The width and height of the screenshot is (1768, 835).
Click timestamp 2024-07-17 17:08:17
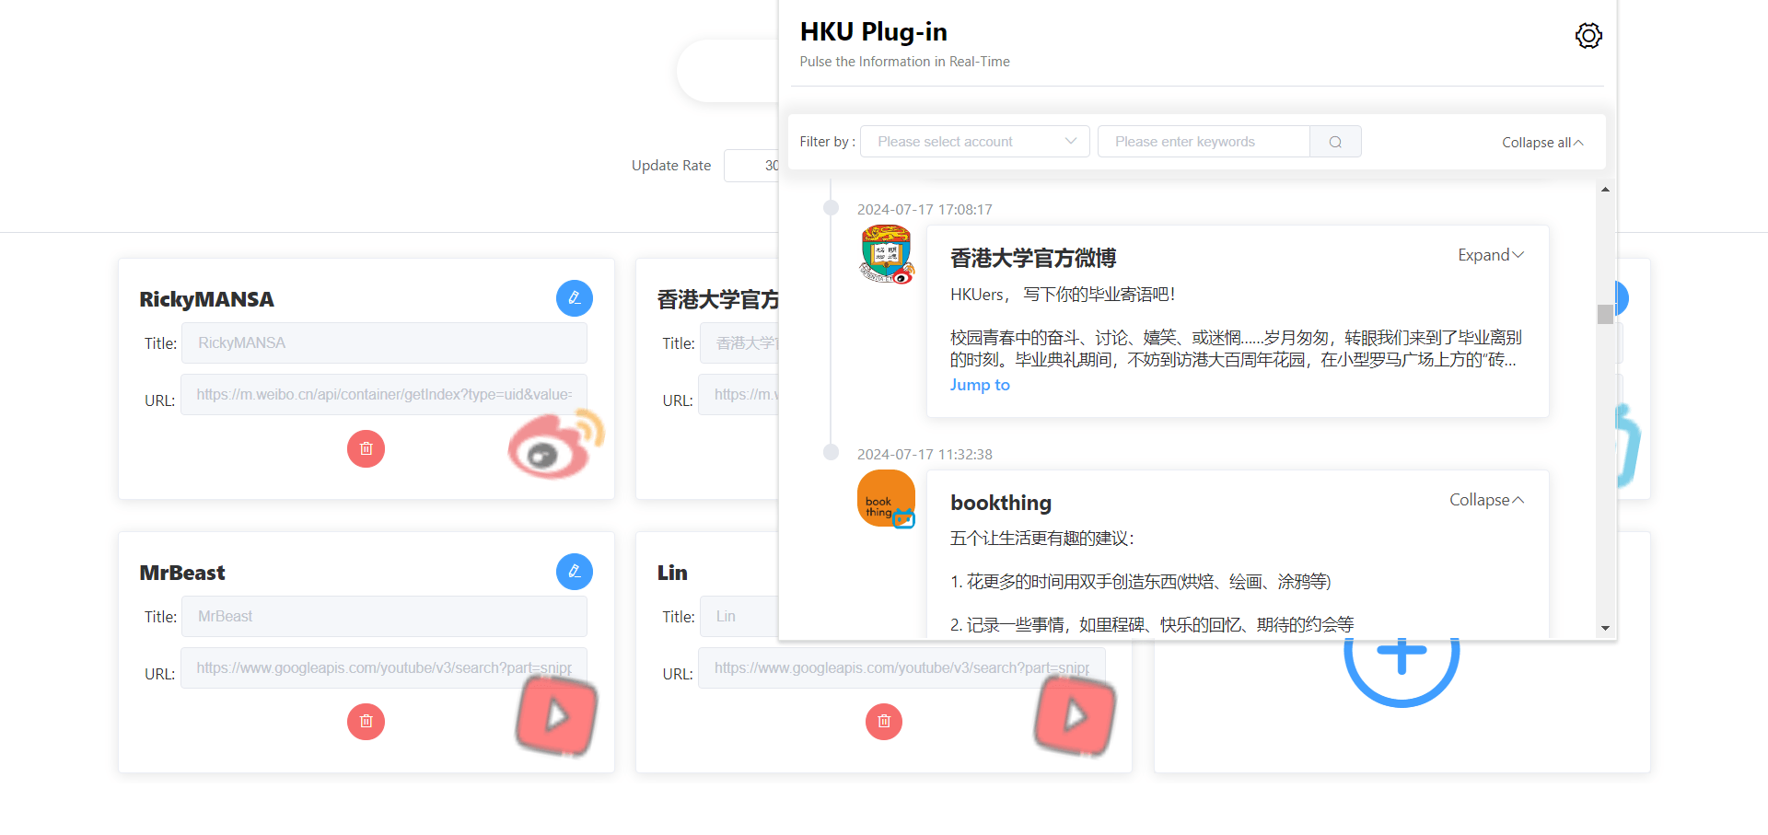pos(925,210)
